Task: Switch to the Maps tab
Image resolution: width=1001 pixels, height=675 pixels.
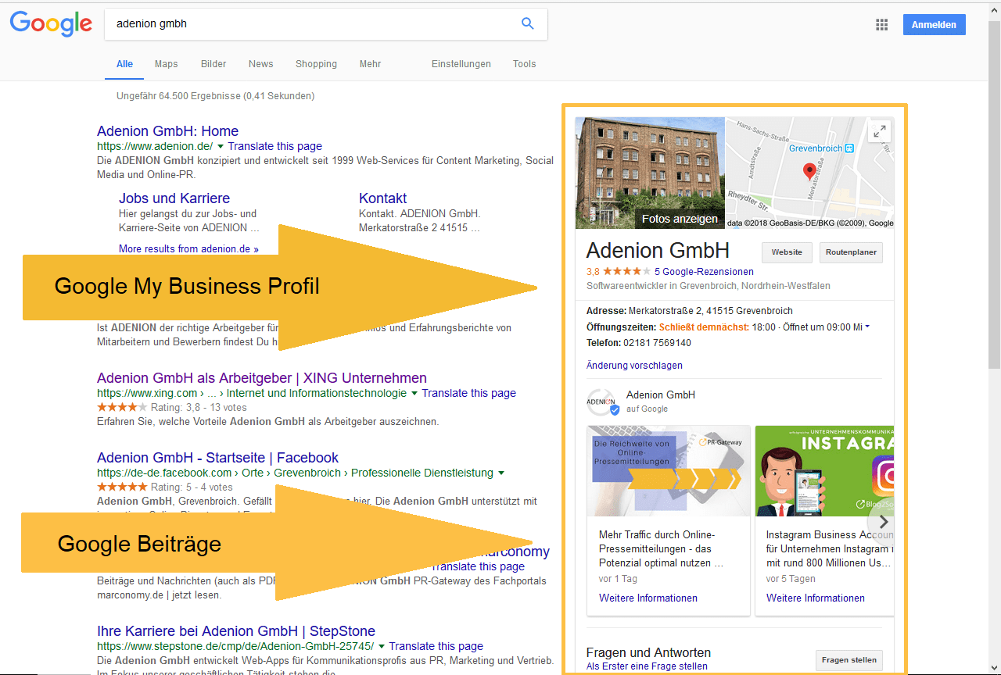Action: coord(166,64)
